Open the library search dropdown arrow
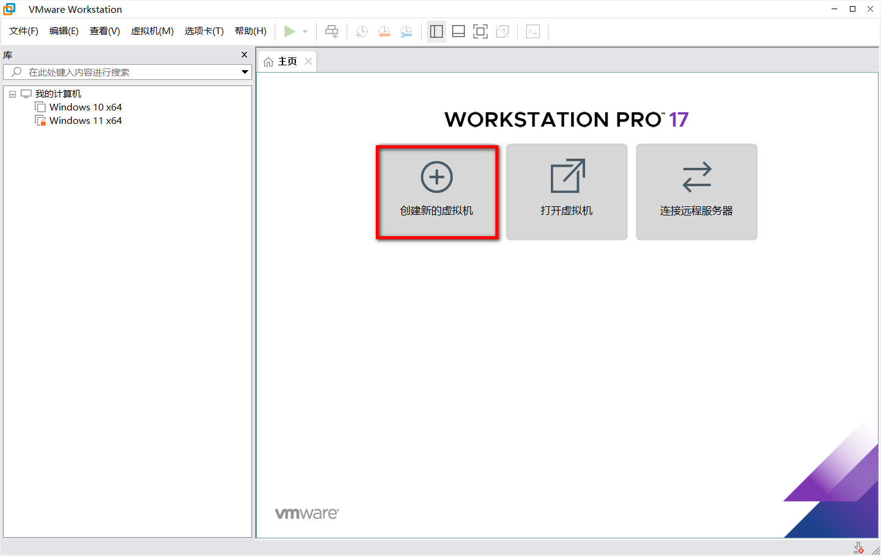 pos(245,72)
